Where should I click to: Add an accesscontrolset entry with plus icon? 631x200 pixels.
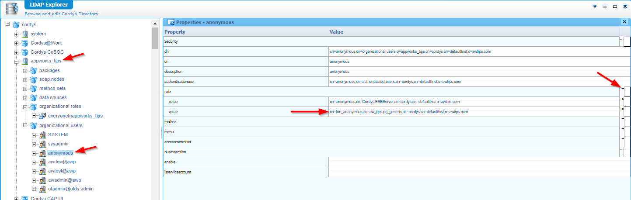[x=623, y=139]
